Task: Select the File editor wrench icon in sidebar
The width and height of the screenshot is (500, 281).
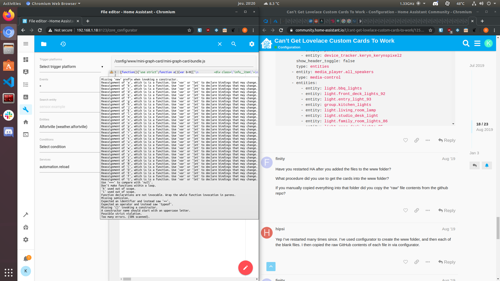Action: [26, 110]
